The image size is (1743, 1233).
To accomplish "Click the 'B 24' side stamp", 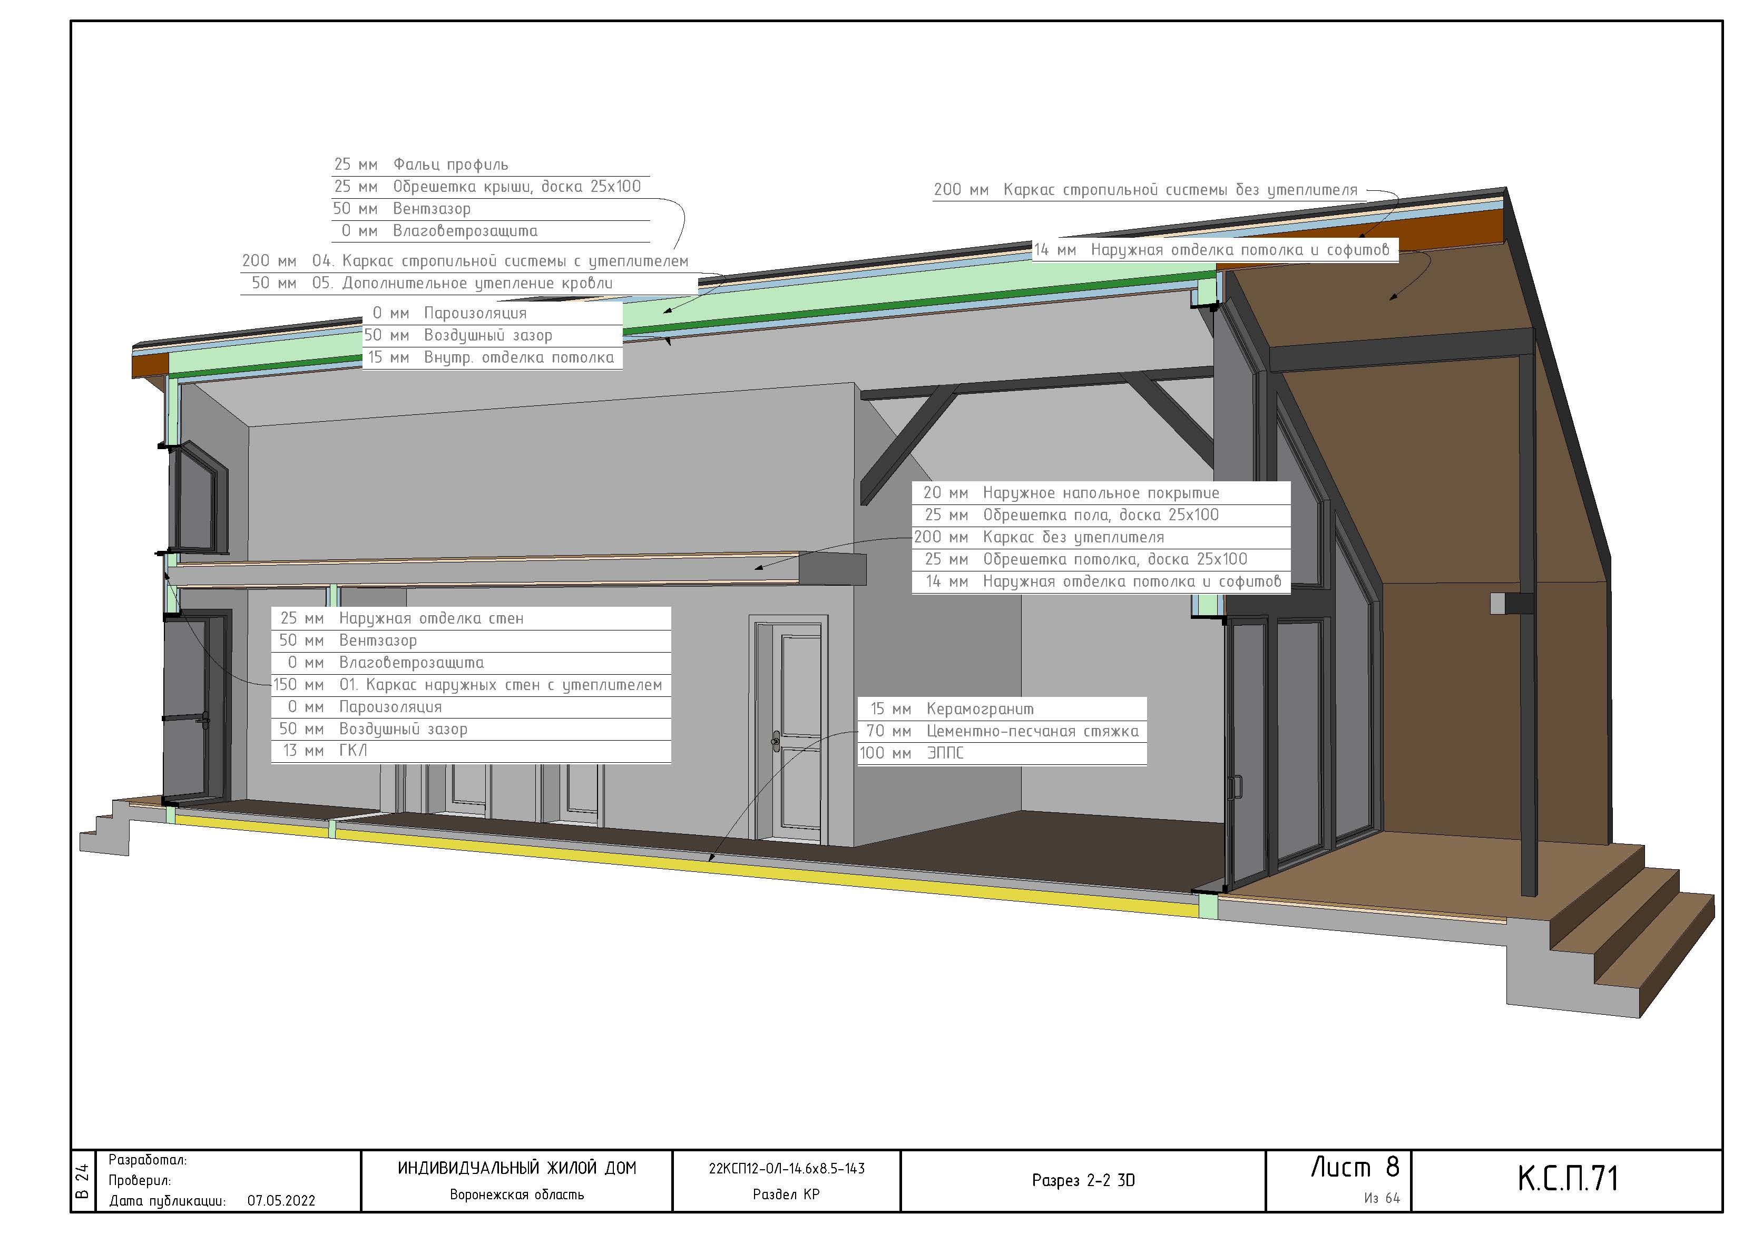I will tap(82, 1181).
